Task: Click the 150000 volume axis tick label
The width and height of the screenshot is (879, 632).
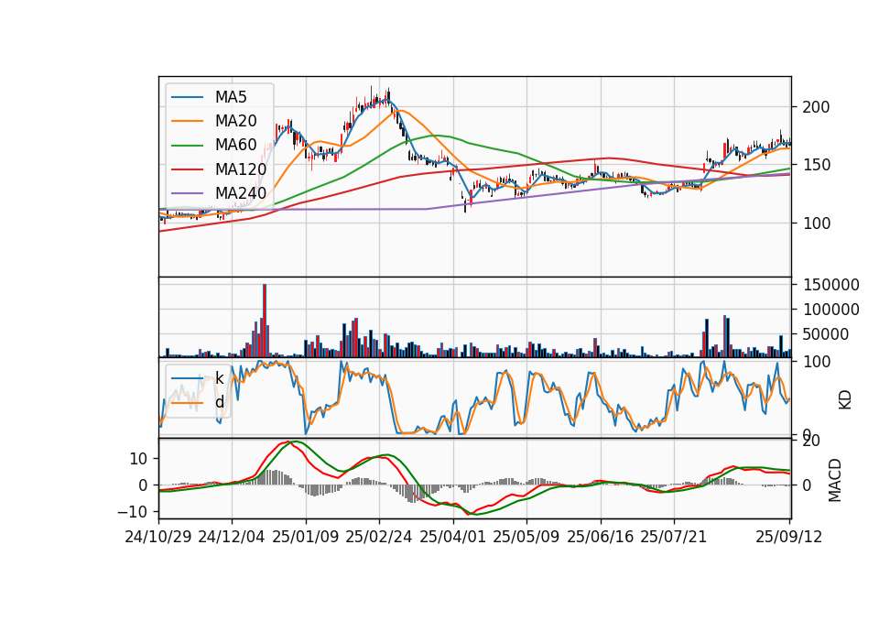Action: 830,285
